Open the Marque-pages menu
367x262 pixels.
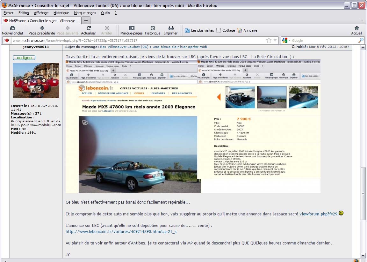click(x=85, y=13)
